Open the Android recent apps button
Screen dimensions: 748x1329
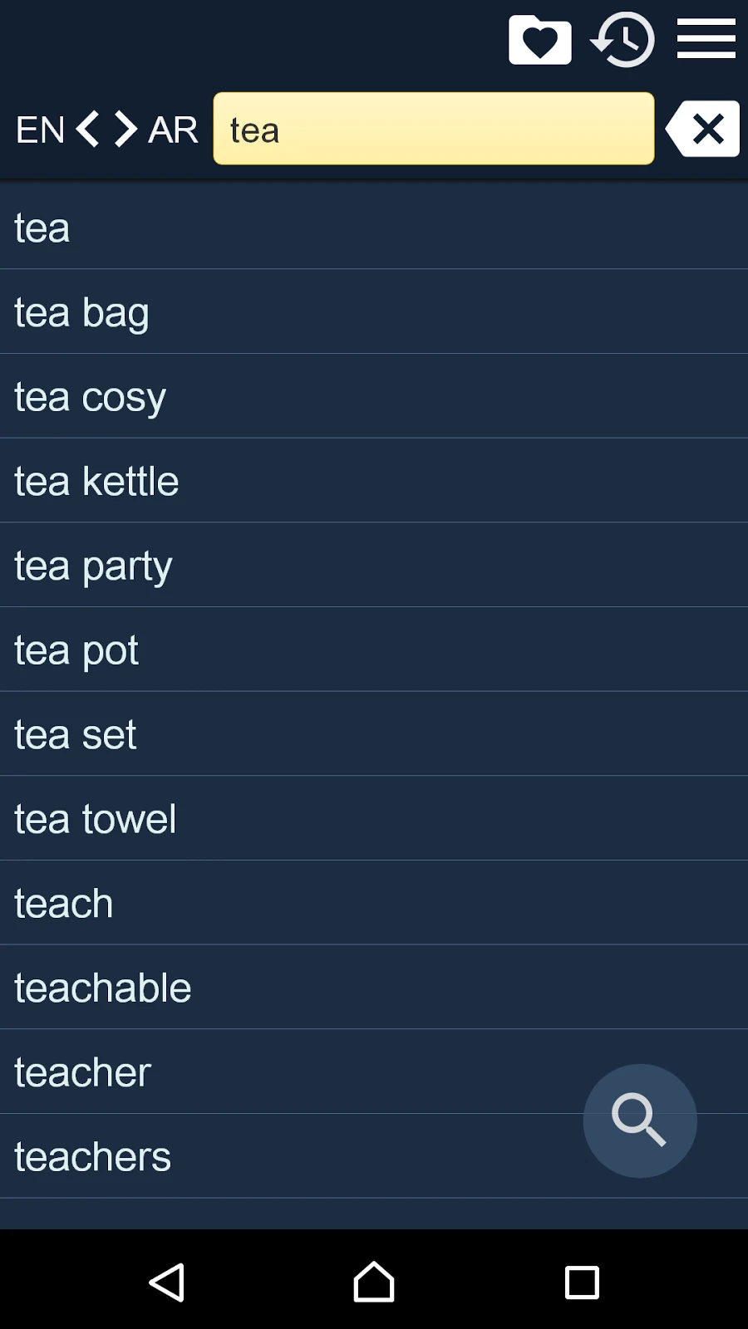(x=582, y=1282)
